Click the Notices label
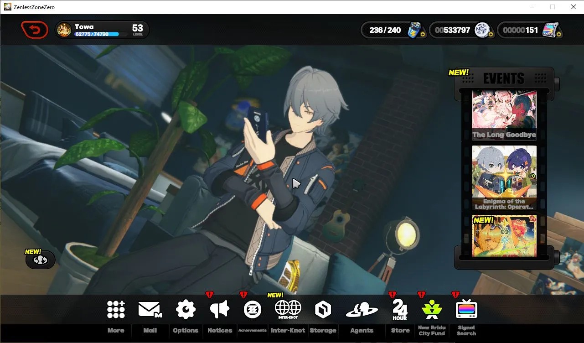The image size is (584, 343). pos(220,331)
